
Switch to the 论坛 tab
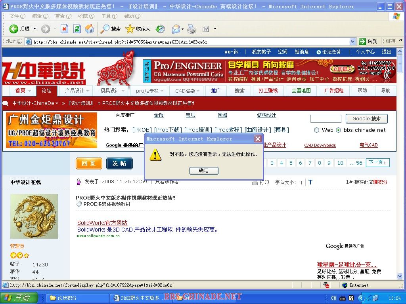click(46, 91)
